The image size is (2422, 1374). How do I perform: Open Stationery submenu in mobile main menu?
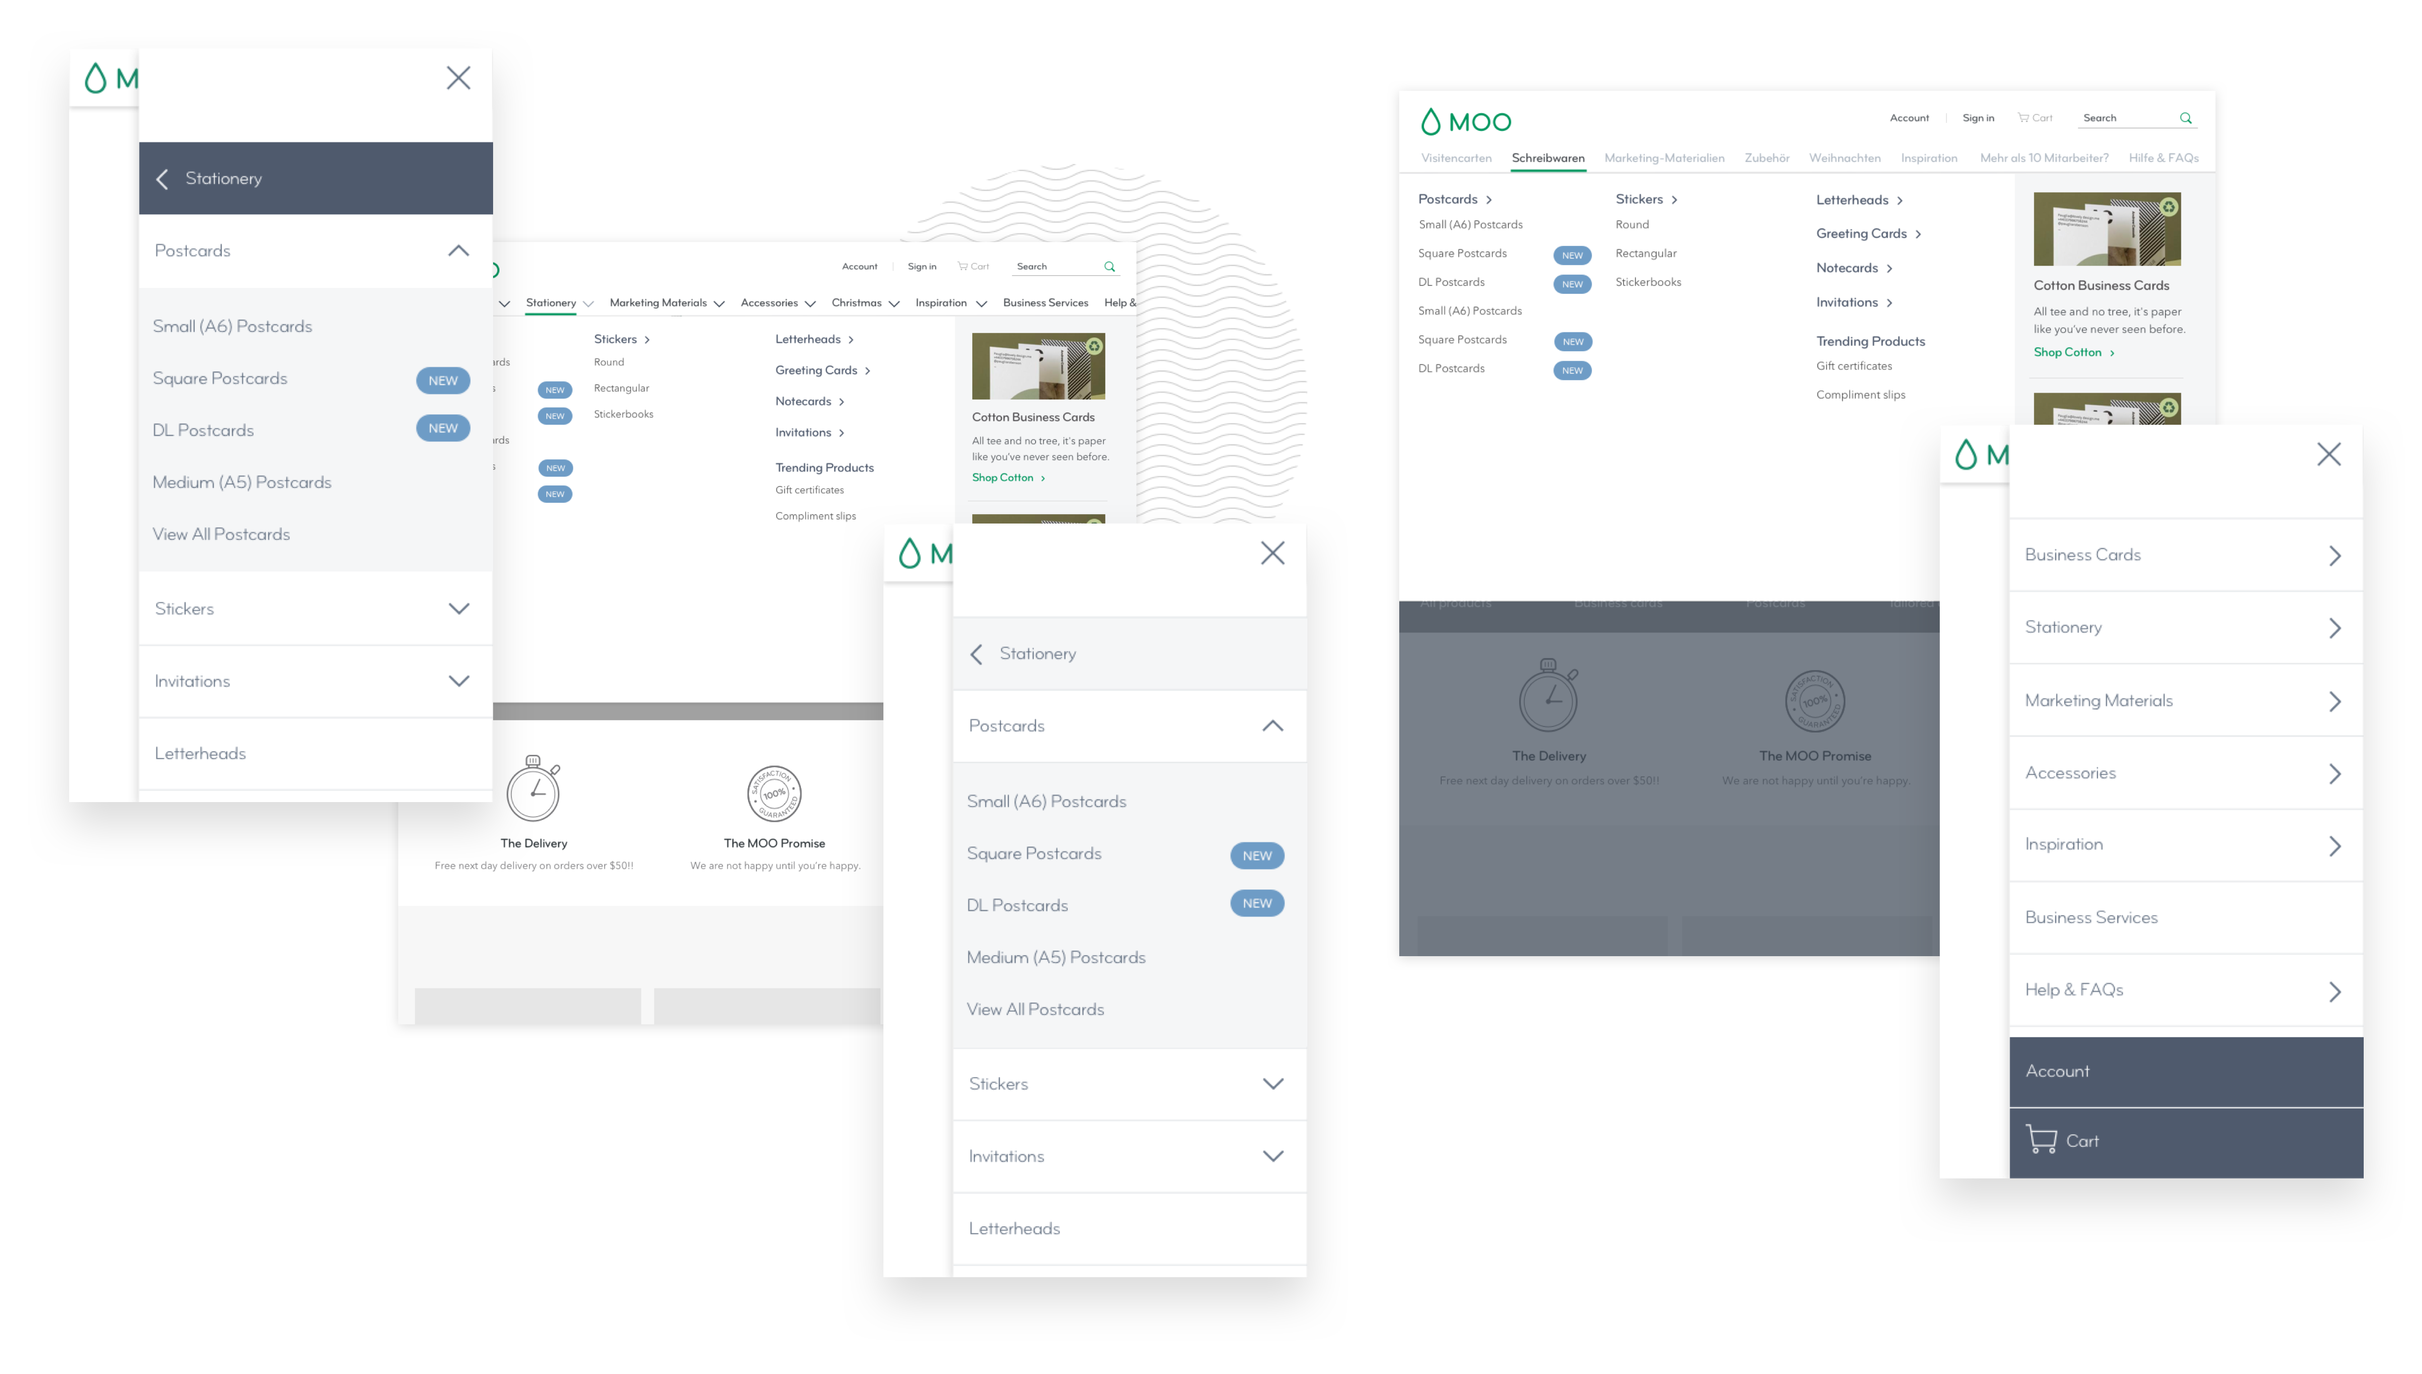[2185, 629]
